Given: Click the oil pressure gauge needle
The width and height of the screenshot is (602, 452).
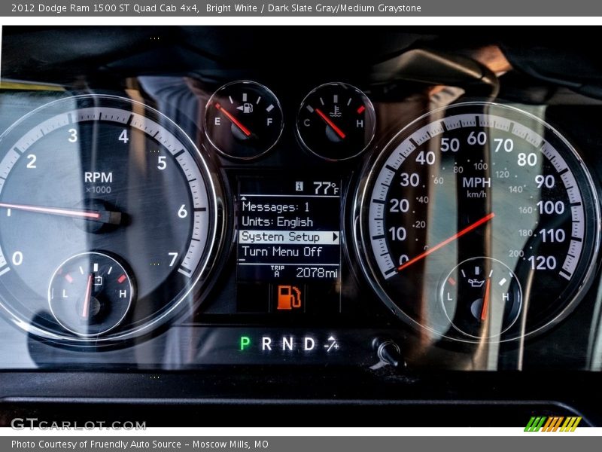Looking at the screenshot, I should (486, 300).
